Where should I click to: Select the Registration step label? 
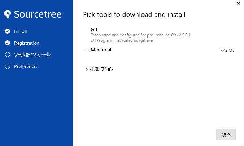pos(27,43)
